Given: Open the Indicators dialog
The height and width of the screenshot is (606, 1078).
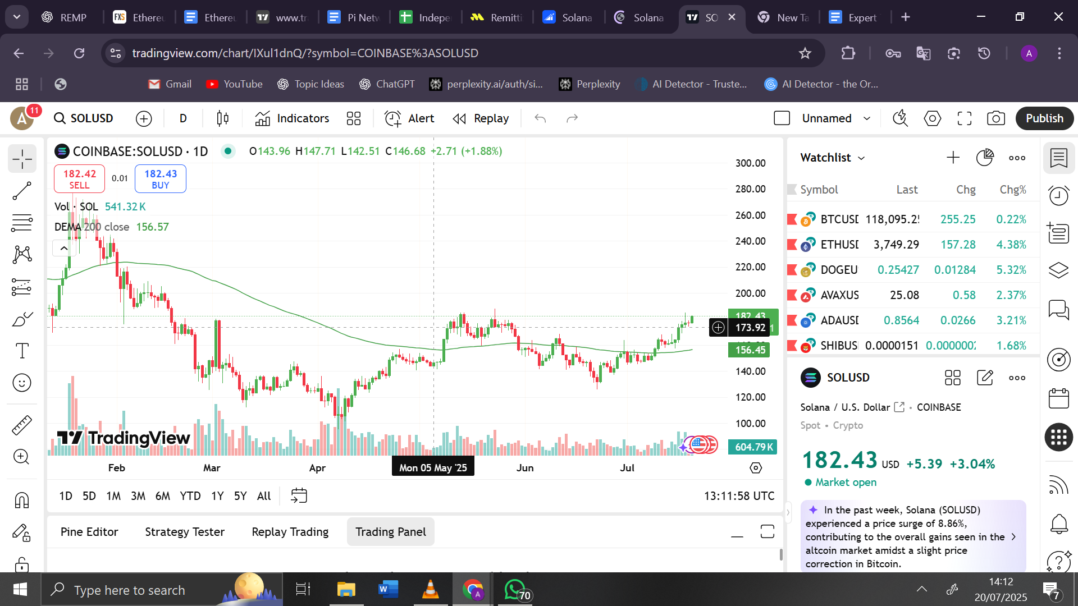Looking at the screenshot, I should [x=292, y=118].
